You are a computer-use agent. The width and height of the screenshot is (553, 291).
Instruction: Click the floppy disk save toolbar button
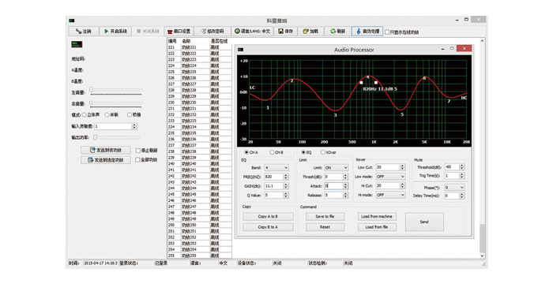286,32
